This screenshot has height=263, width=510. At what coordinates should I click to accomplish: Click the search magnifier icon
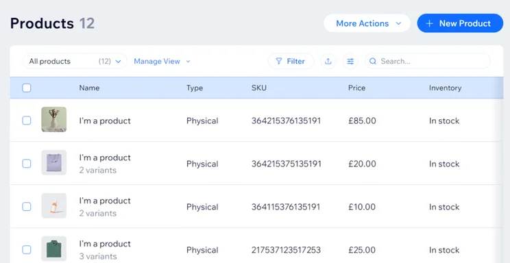(x=373, y=61)
